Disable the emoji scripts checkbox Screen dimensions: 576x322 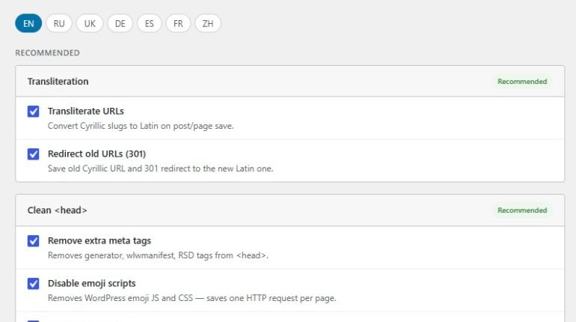[33, 284]
